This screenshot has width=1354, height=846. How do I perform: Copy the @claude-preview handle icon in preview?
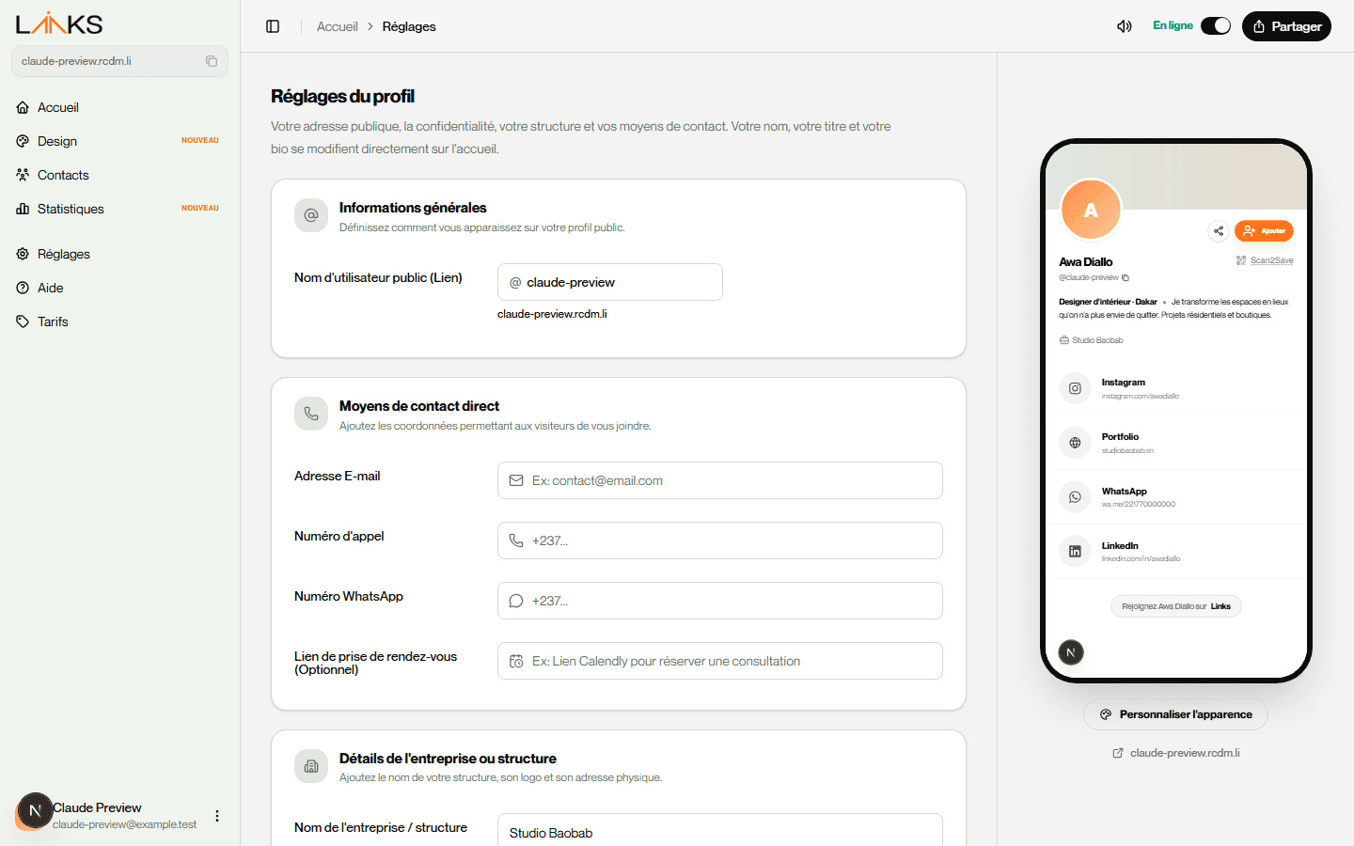coord(1126,277)
